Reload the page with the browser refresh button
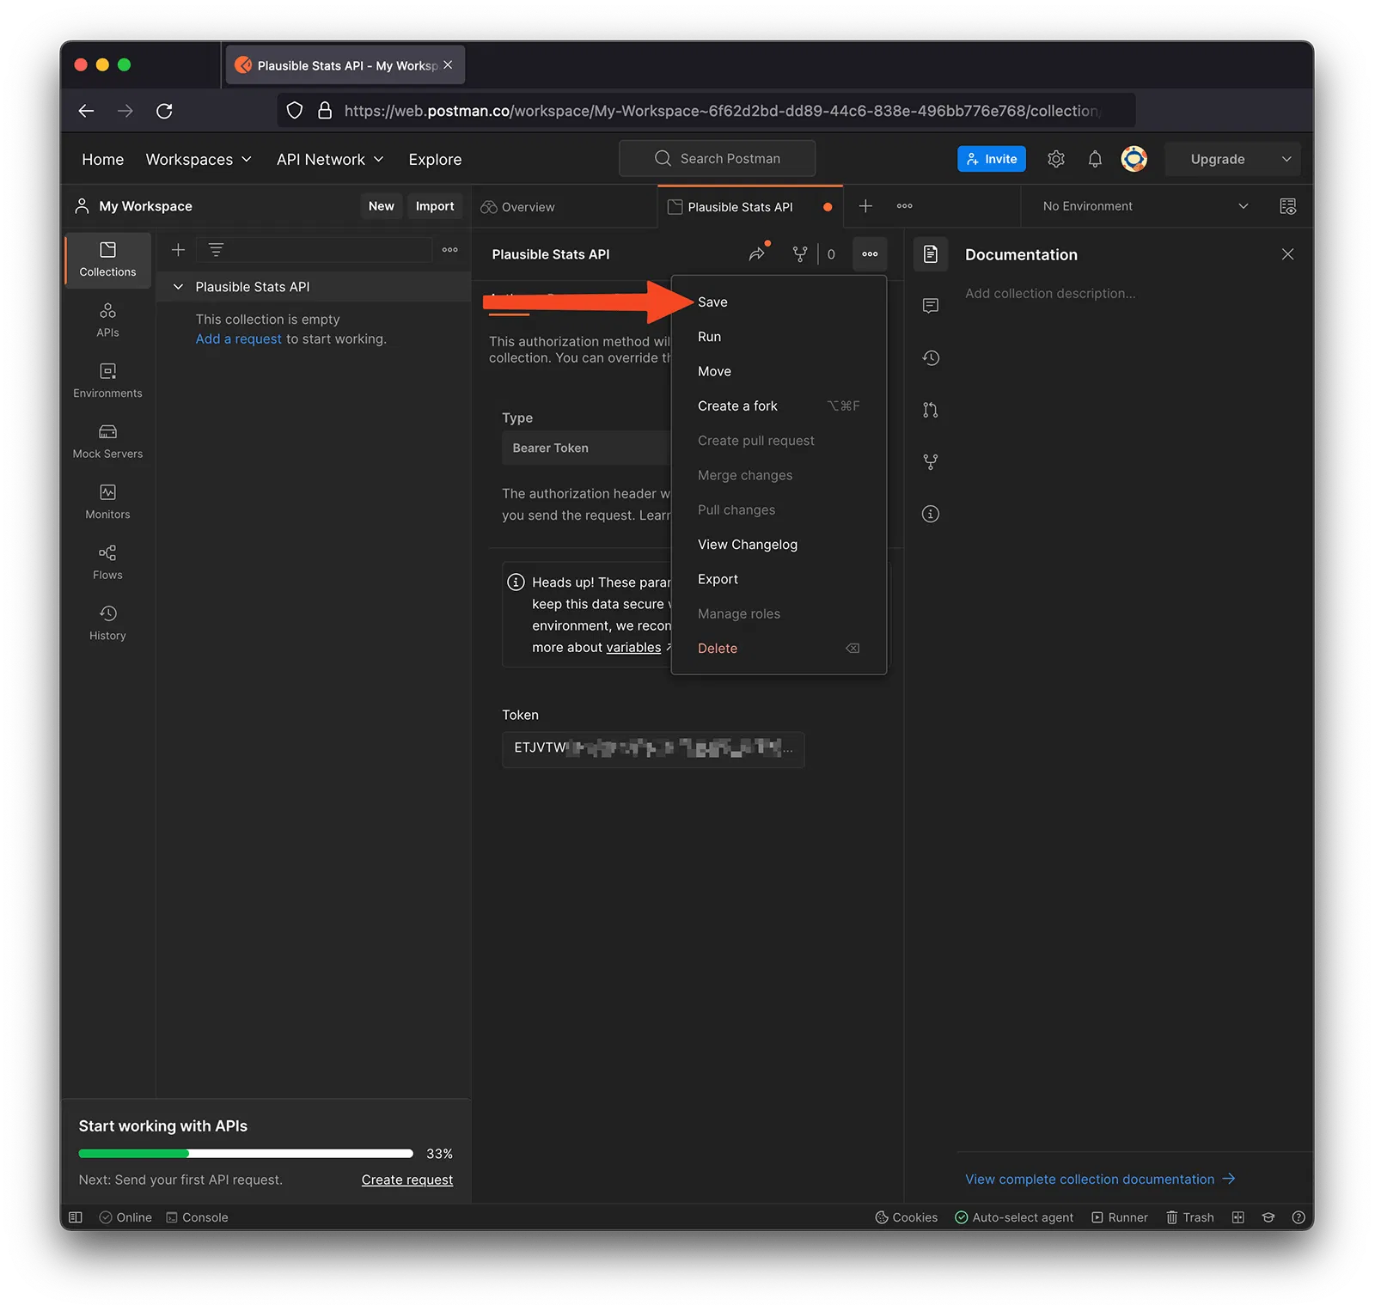 (164, 111)
